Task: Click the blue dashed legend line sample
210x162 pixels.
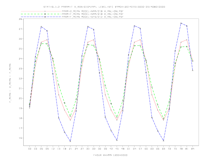Action: click(41, 17)
